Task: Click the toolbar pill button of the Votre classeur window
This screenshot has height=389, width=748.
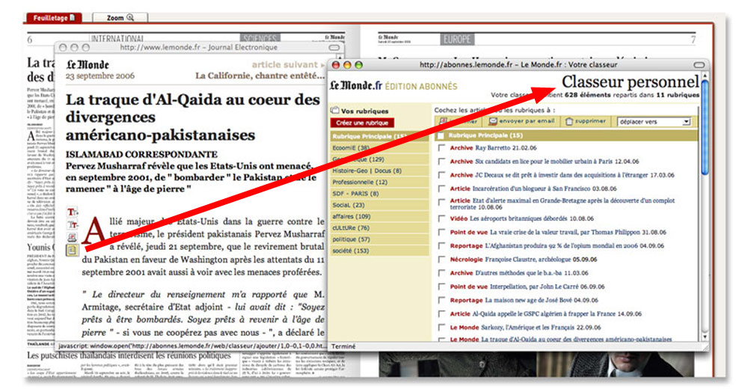Action: point(699,64)
